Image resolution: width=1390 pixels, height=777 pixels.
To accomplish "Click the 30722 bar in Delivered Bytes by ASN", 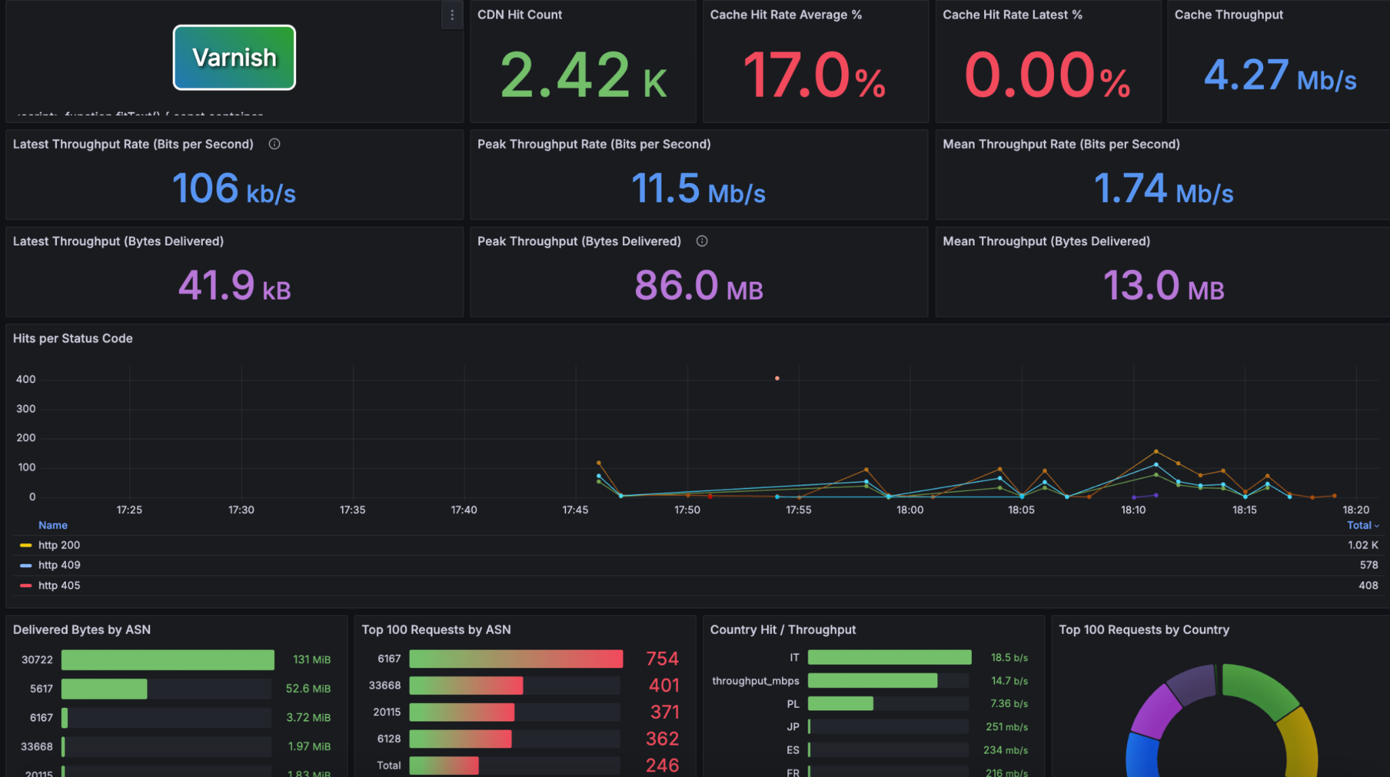I will [x=168, y=660].
